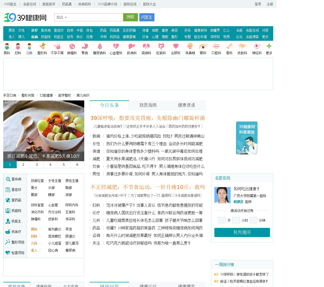
Task: Open the 皮肤科 hand icon
Action: (x=242, y=46)
